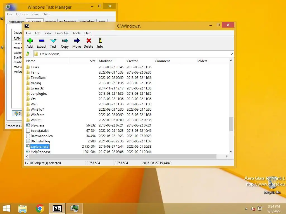
Task: Sort by the Size column header
Action: click(x=83, y=61)
